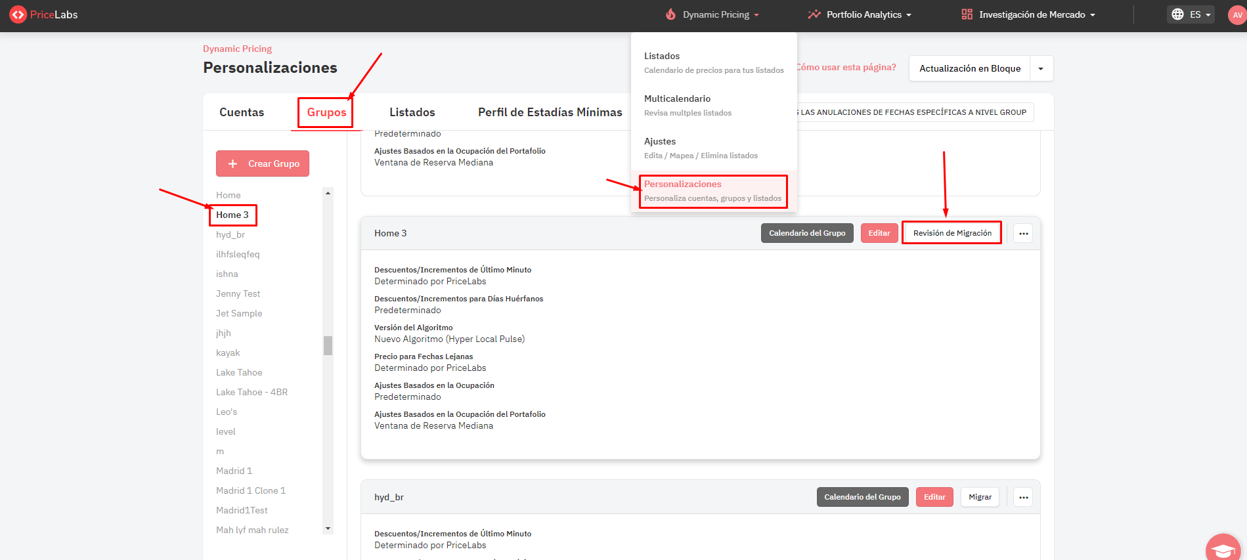This screenshot has height=560, width=1247.
Task: Switch to the Listados tab
Action: 412,112
